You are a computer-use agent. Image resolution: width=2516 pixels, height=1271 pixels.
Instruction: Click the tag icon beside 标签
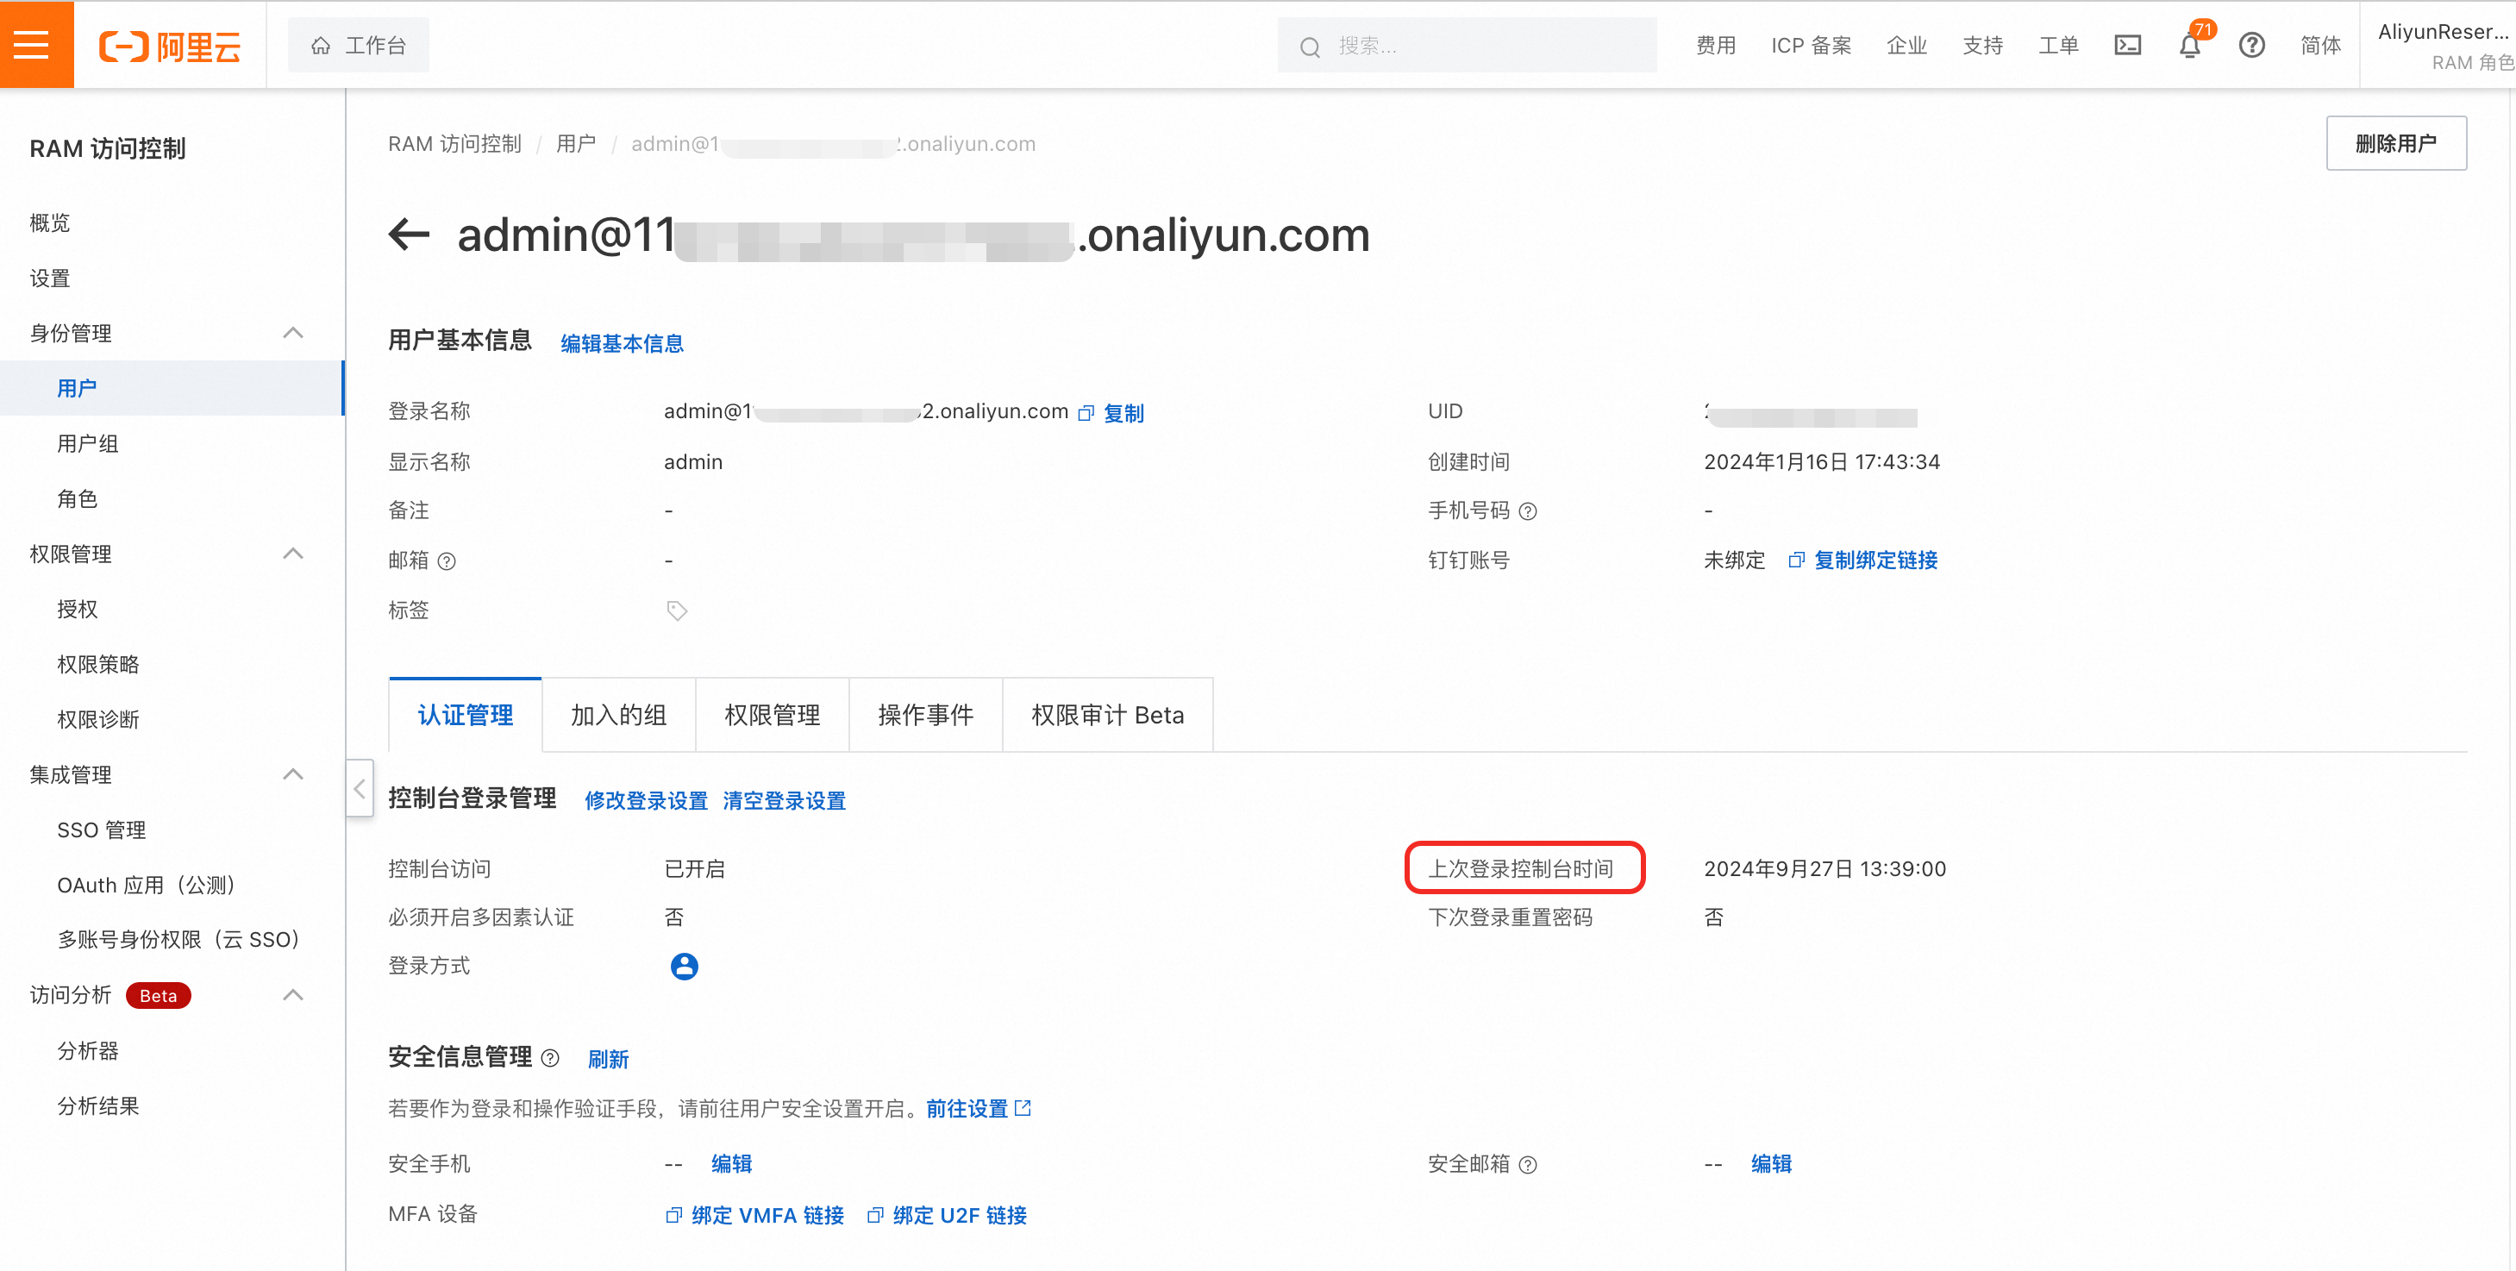pos(677,610)
